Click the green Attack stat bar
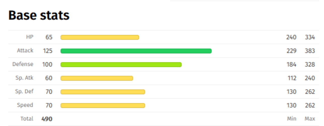The height and width of the screenshot is (126, 324). tap(136, 51)
